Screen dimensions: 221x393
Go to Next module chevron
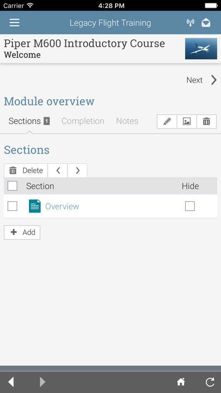tap(214, 80)
